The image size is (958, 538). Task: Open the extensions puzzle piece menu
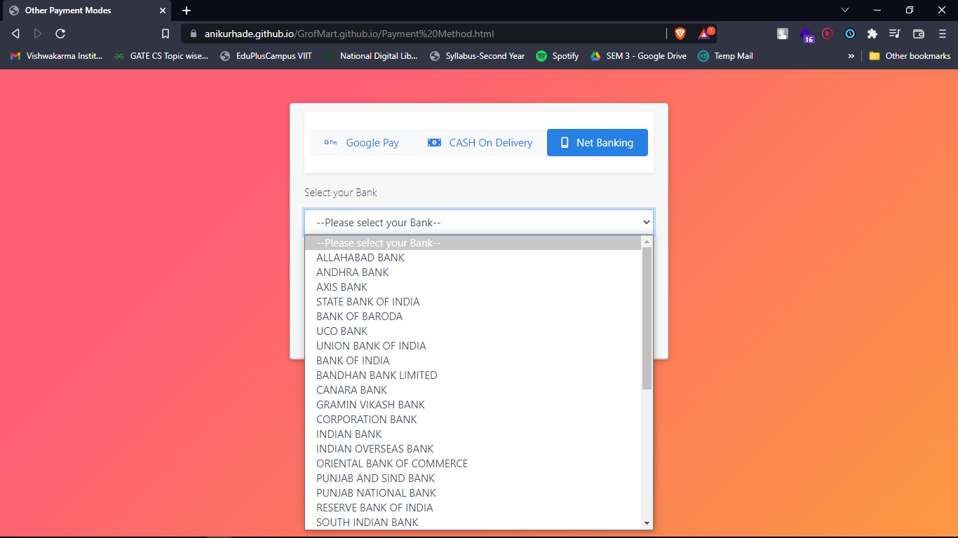(872, 34)
